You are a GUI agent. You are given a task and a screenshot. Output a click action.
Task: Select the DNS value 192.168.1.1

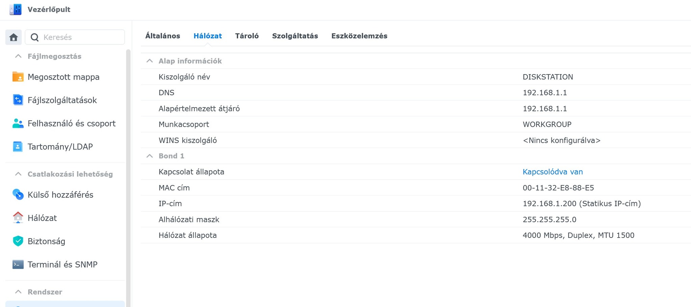545,93
